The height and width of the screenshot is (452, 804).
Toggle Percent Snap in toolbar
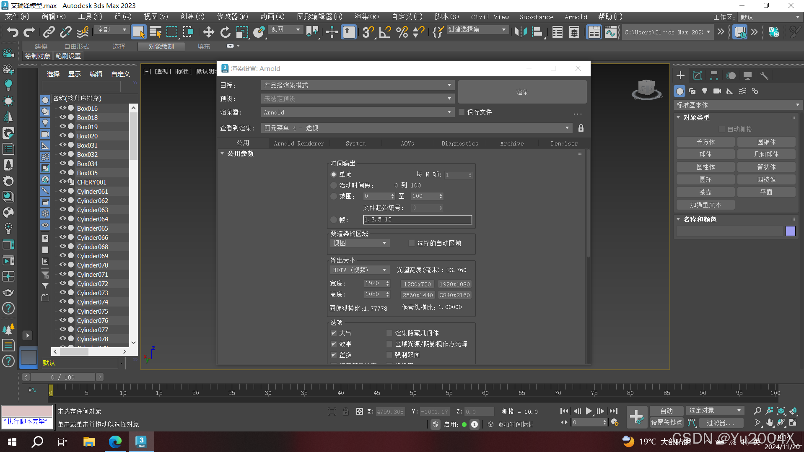pyautogui.click(x=402, y=32)
